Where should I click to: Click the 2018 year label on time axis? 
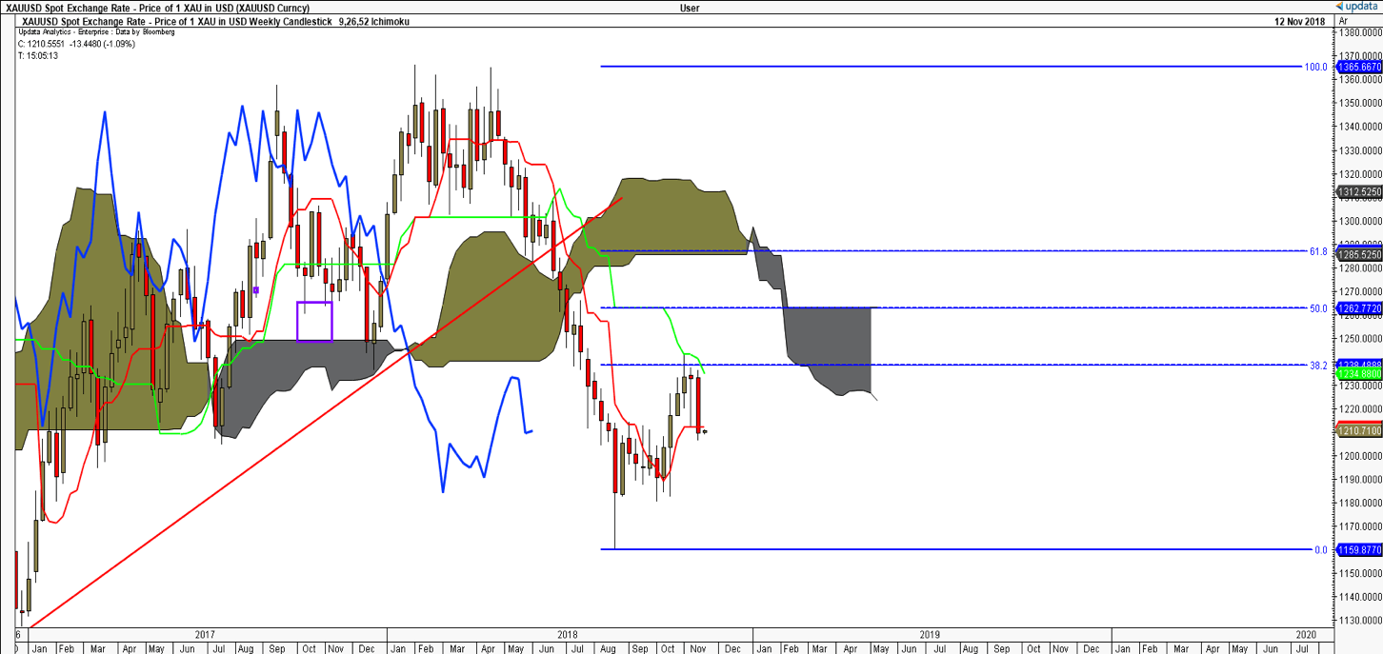click(x=569, y=634)
